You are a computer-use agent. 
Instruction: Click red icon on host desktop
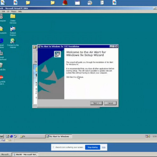pos(65,3)
